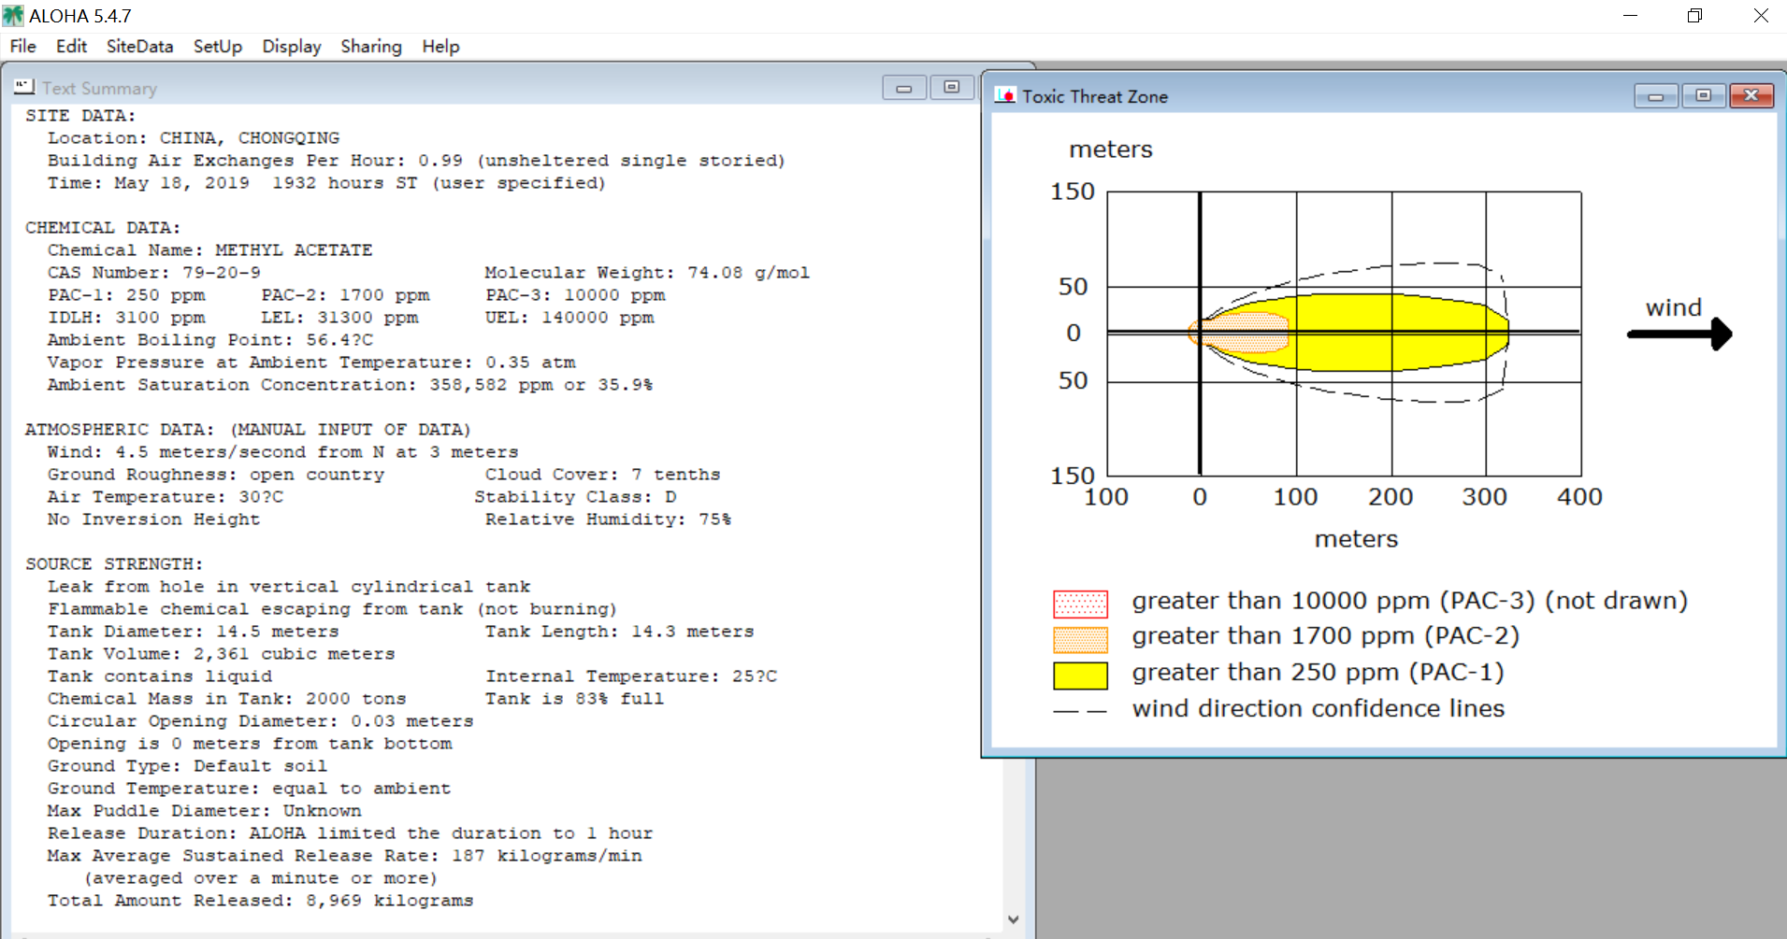This screenshot has width=1787, height=939.
Task: Click the wind direction arrow
Action: point(1680,334)
